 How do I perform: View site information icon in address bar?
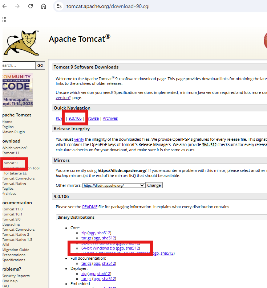[x=59, y=6]
